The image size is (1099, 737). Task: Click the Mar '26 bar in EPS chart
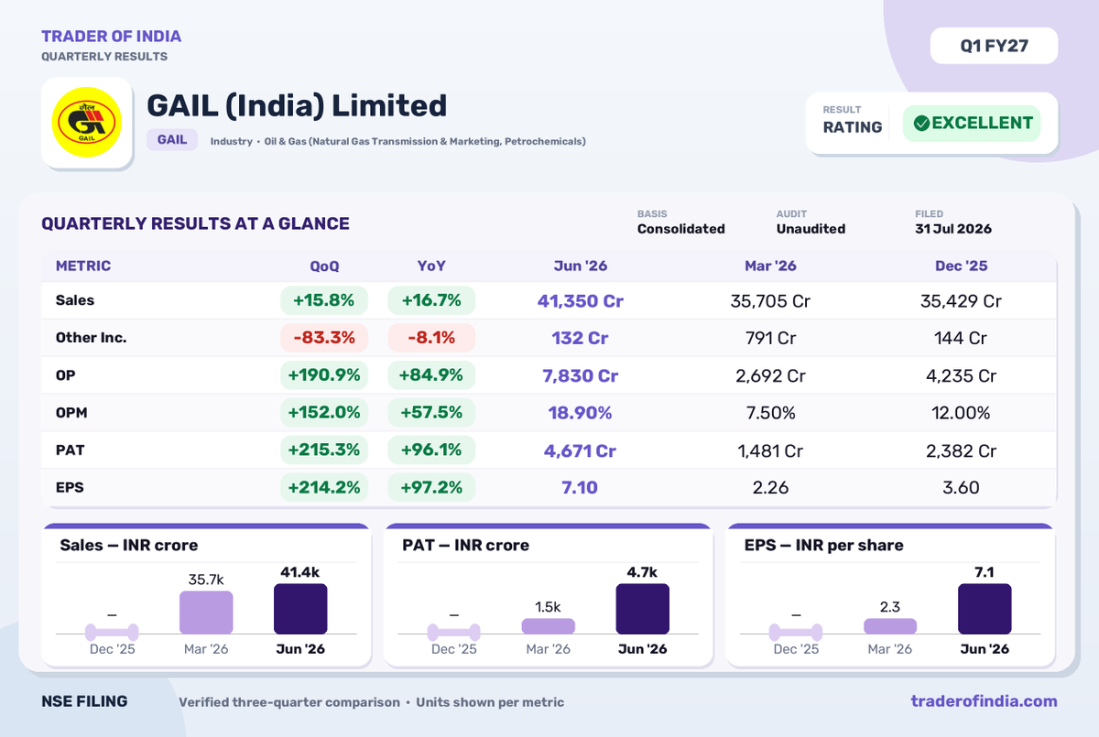coord(890,626)
